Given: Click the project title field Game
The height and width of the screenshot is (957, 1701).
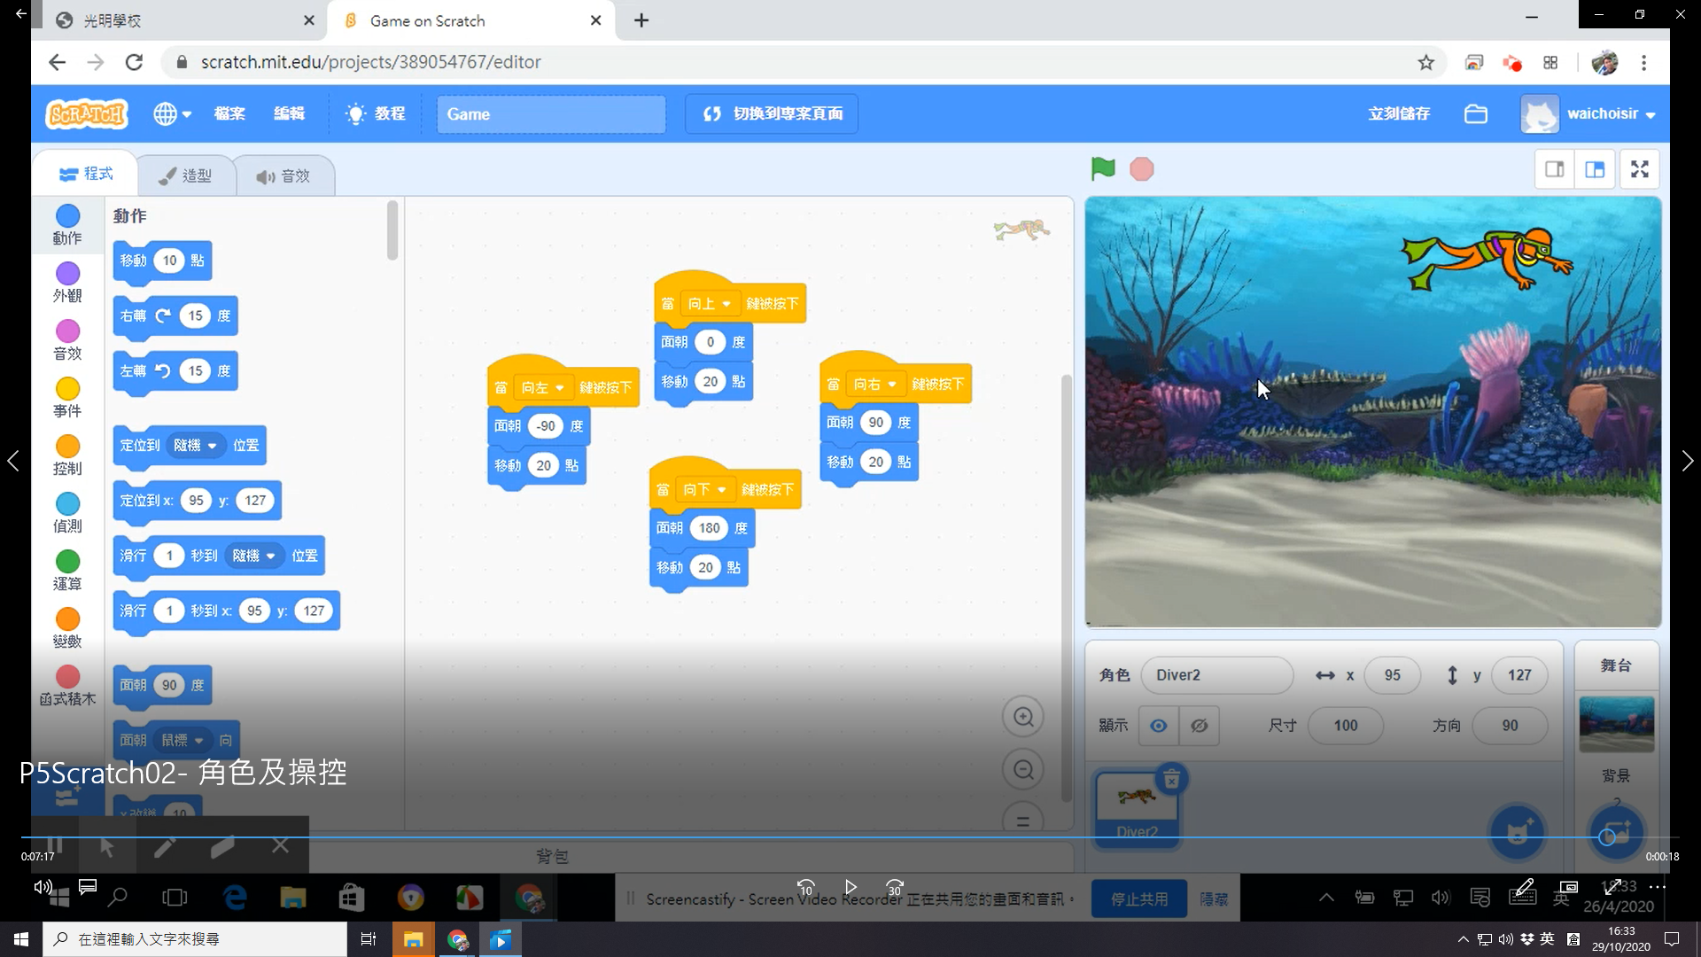Looking at the screenshot, I should coord(551,114).
